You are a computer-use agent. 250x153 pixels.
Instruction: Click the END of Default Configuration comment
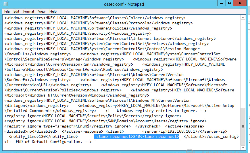point(48,142)
